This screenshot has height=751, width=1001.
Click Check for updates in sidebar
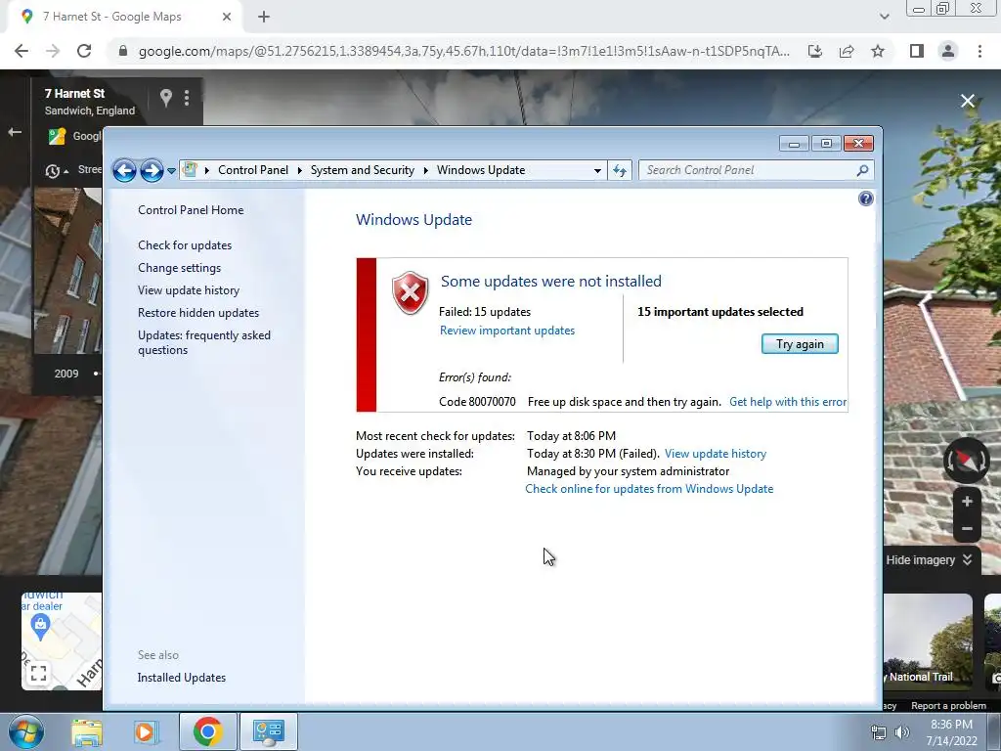[x=185, y=245]
